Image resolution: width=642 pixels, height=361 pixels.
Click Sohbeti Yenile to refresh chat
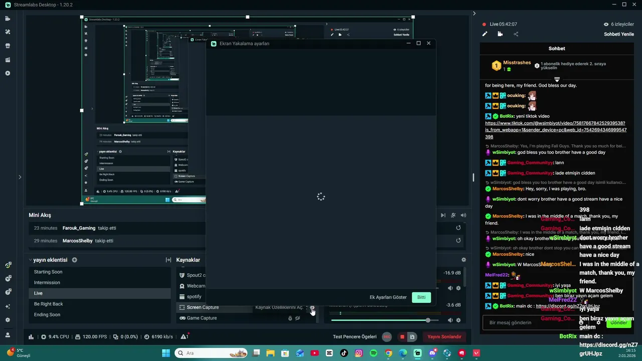pos(619,34)
